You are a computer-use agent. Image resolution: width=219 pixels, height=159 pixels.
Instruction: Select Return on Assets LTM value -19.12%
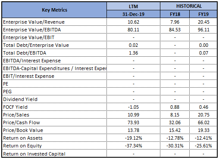point(133,138)
